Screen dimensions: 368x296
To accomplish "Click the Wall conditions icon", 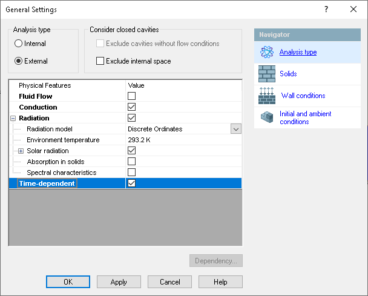I will coord(266,96).
